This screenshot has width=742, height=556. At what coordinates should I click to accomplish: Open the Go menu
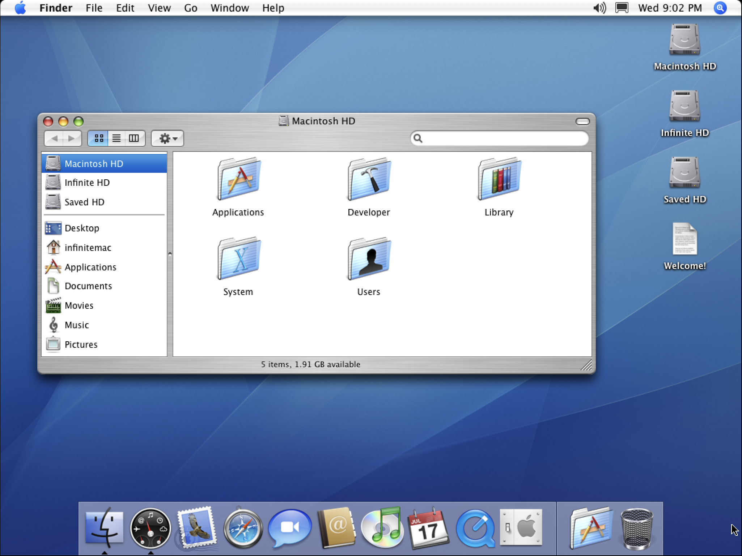(191, 8)
